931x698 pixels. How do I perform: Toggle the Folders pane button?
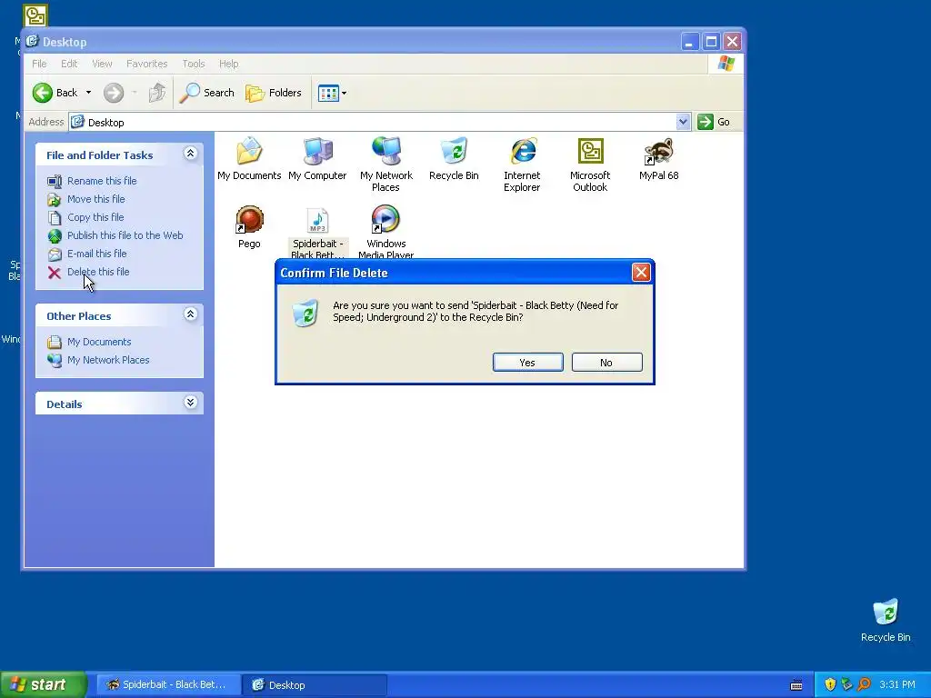273,93
